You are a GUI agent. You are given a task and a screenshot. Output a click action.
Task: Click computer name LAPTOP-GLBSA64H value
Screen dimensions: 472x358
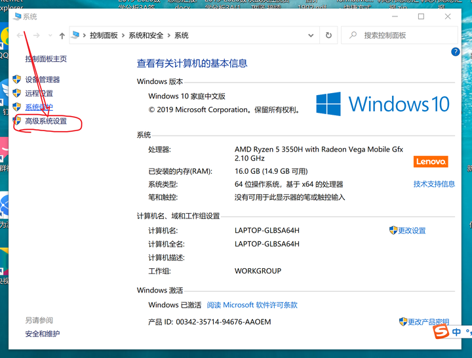[x=267, y=231]
